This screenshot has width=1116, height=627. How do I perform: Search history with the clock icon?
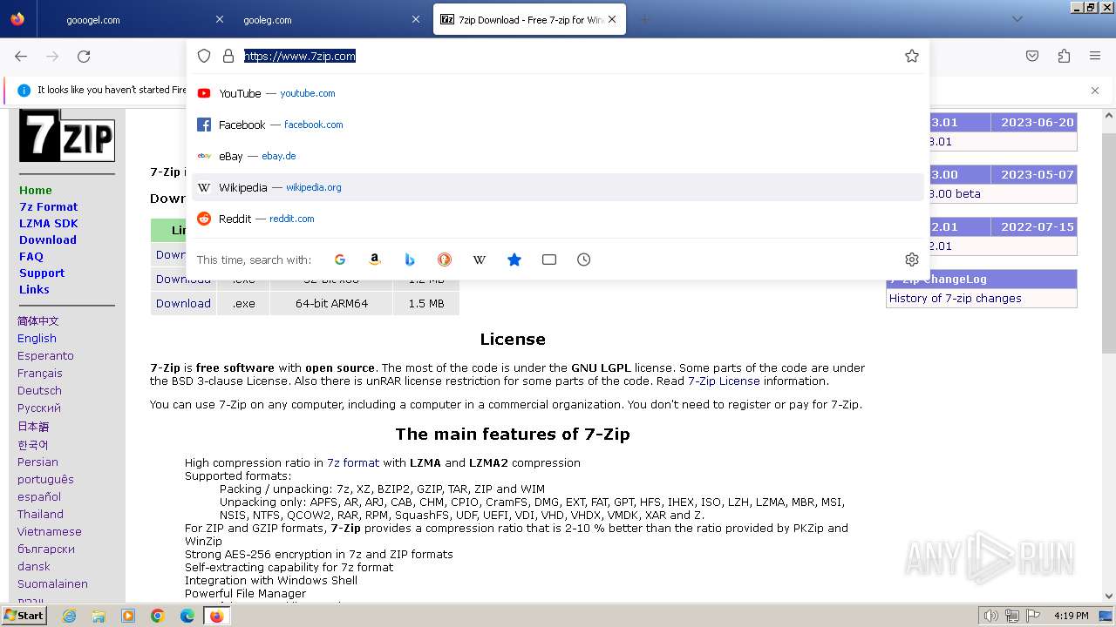click(x=584, y=260)
